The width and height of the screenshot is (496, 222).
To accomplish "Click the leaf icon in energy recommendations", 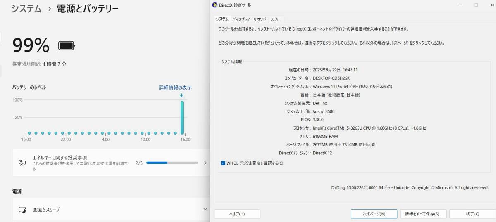I will pos(22,163).
